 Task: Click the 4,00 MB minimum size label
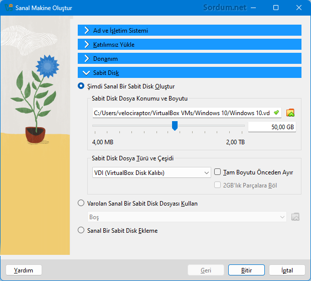tap(103, 142)
